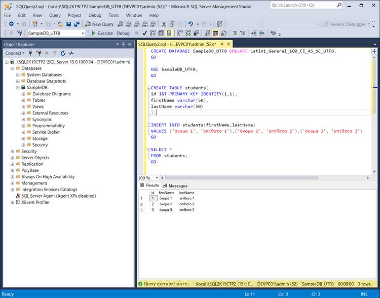Open the Query Options icon
Viewport: 380px width, 298px height.
pos(161,33)
